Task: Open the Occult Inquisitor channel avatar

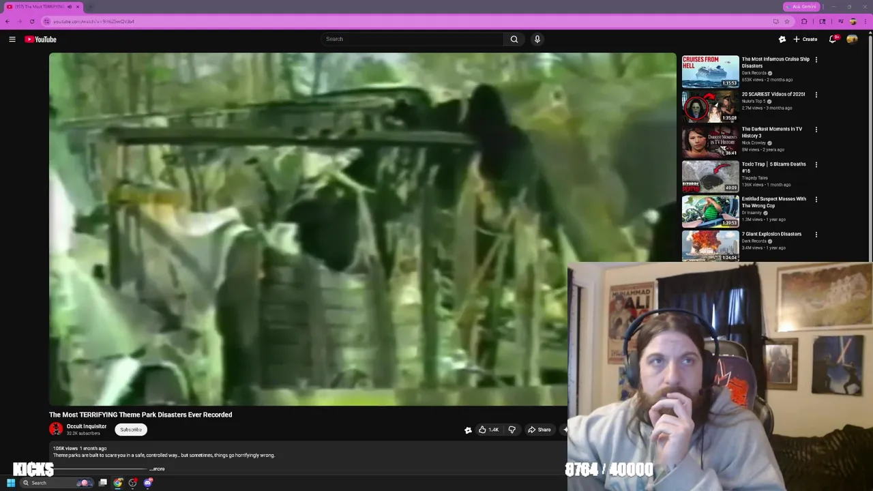Action: [56, 429]
